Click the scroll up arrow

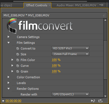coord(105,20)
